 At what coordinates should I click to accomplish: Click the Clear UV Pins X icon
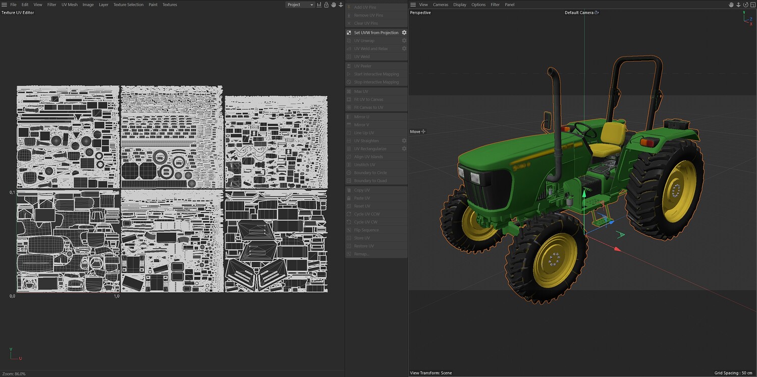click(349, 23)
